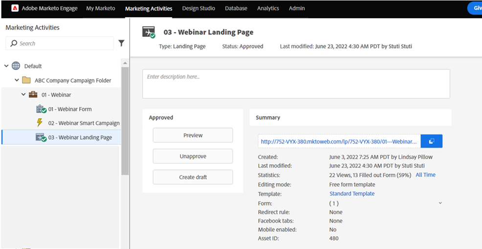Click the landing page icon in tree

click(x=41, y=138)
